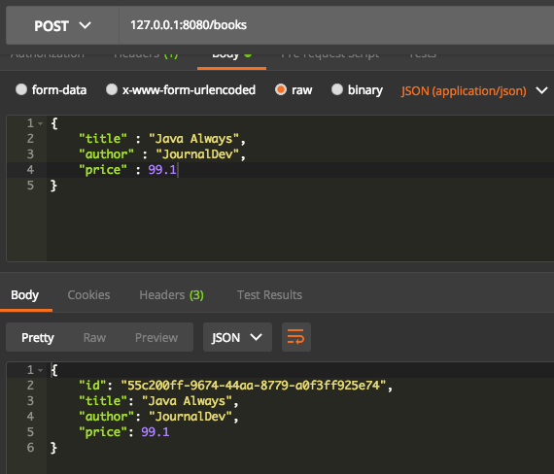
Task: Click the response id value 55c200ff-9674-44aa-8779-a0f3ff925e74
Action: tap(254, 386)
